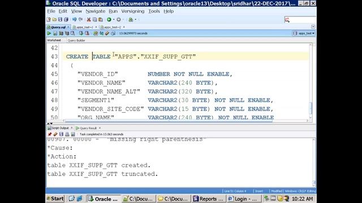Open the View menu
This screenshot has height=203, width=362.
tap(76, 11)
